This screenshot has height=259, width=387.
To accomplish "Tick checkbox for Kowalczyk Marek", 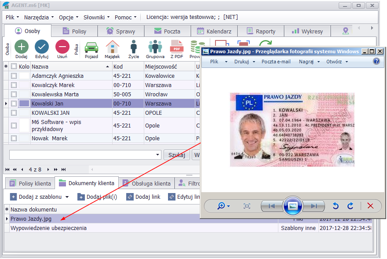I will pos(14,85).
